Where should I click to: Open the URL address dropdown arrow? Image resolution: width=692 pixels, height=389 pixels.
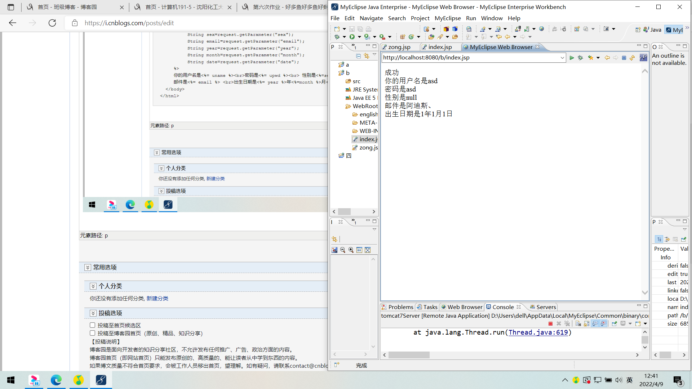point(562,58)
